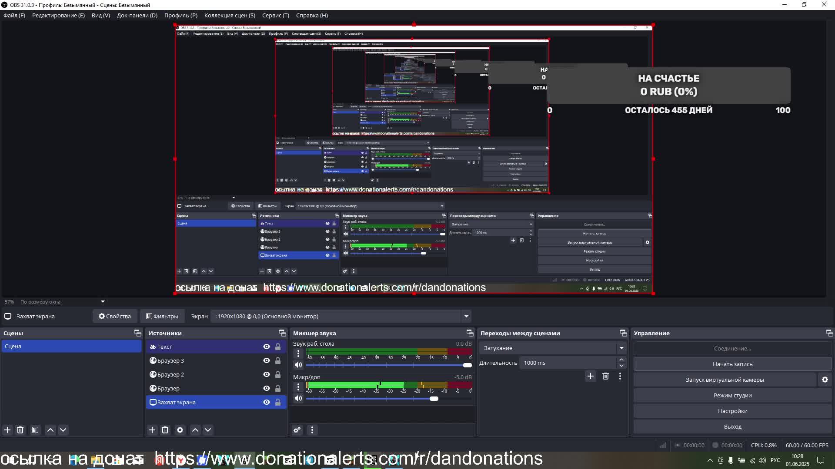Add a new source with plus icon
This screenshot has width=835, height=469.
[x=152, y=430]
